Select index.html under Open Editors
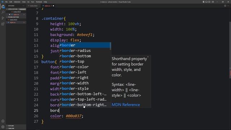Screen dimensions: 231x130 tap(16, 12)
